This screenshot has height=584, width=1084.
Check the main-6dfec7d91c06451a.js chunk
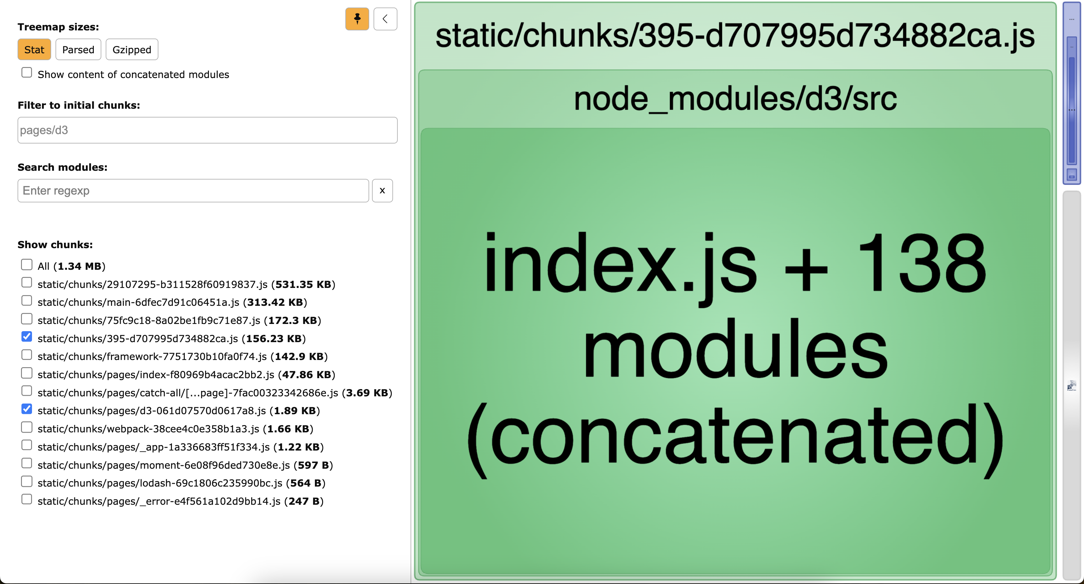tap(27, 301)
